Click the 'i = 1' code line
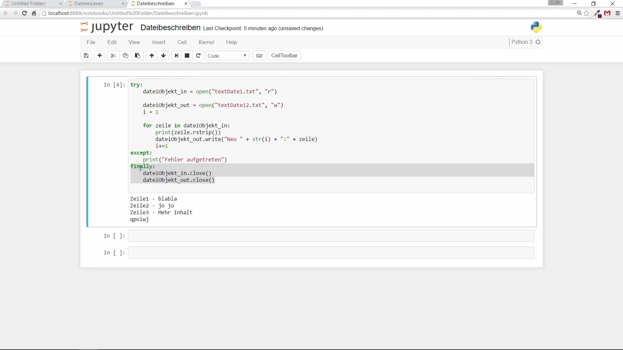The image size is (623, 350). click(151, 112)
